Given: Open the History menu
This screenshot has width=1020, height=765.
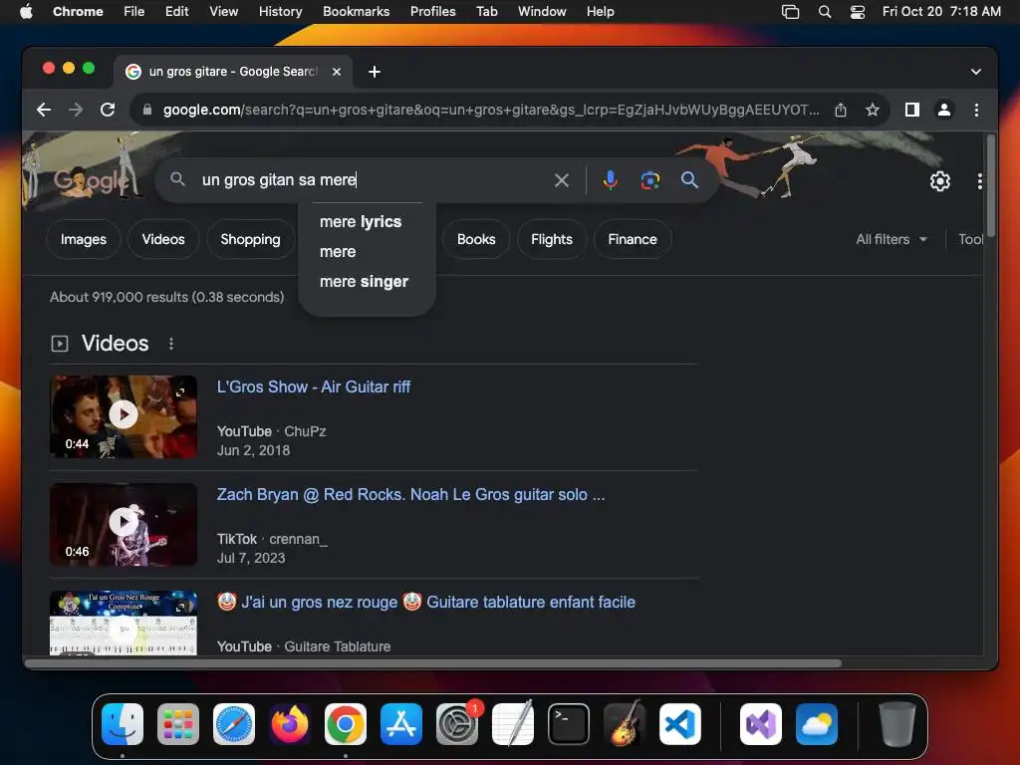Looking at the screenshot, I should coord(280,12).
